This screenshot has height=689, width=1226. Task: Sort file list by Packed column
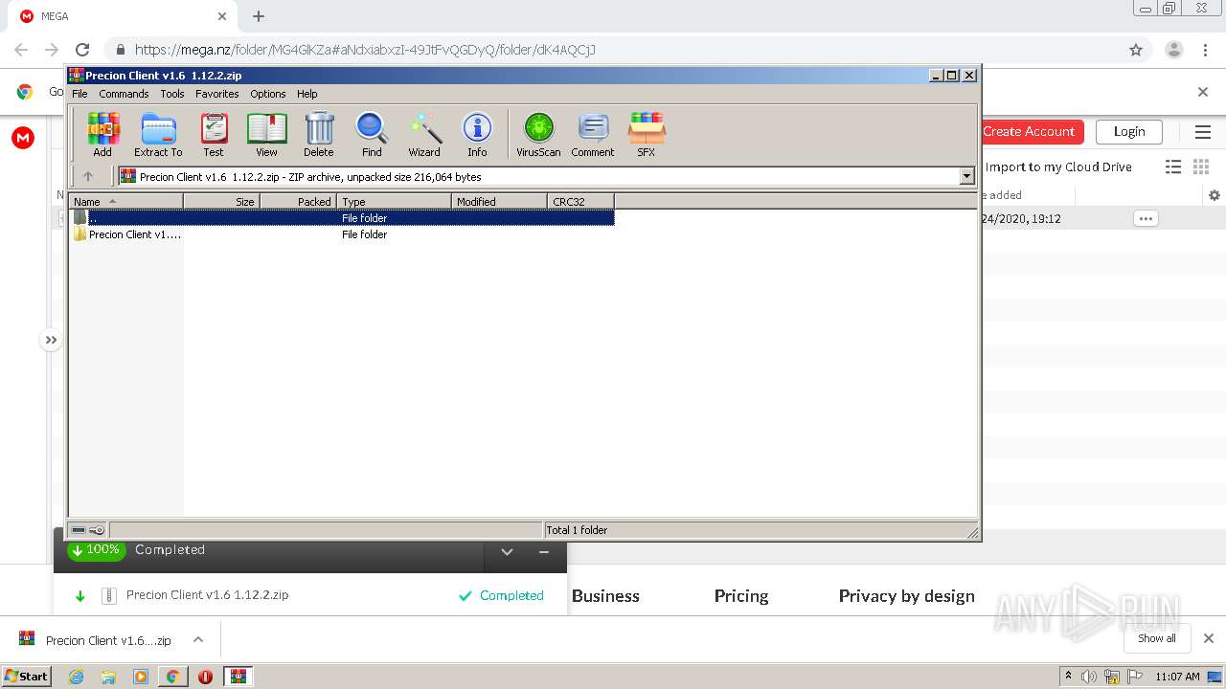point(298,201)
